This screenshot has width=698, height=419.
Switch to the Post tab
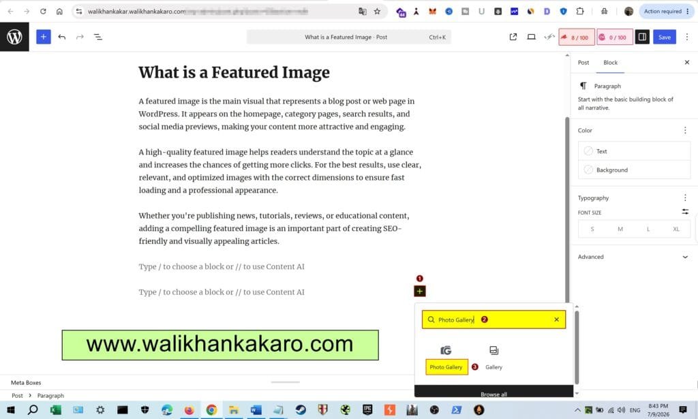(x=583, y=63)
